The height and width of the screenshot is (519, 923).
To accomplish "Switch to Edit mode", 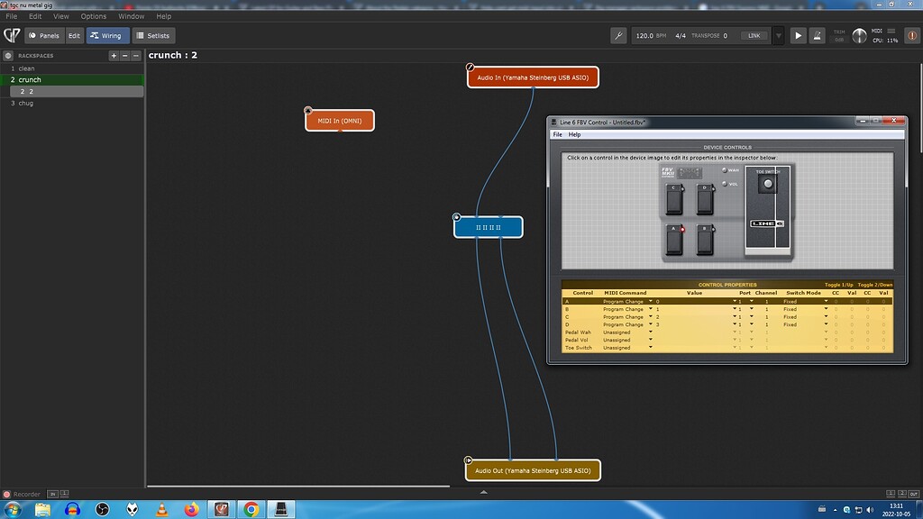I will (x=74, y=35).
